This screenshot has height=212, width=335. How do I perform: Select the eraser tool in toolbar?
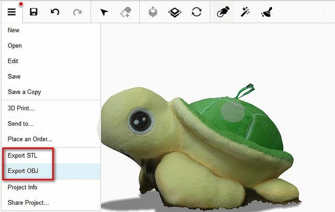pos(126,11)
